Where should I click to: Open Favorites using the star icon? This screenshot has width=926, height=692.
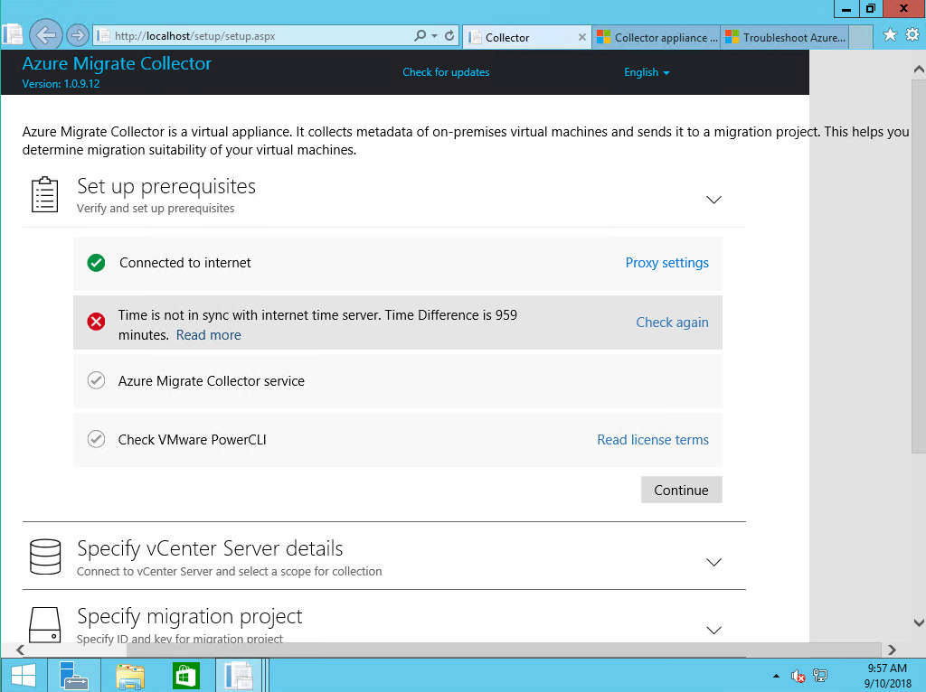pos(890,35)
